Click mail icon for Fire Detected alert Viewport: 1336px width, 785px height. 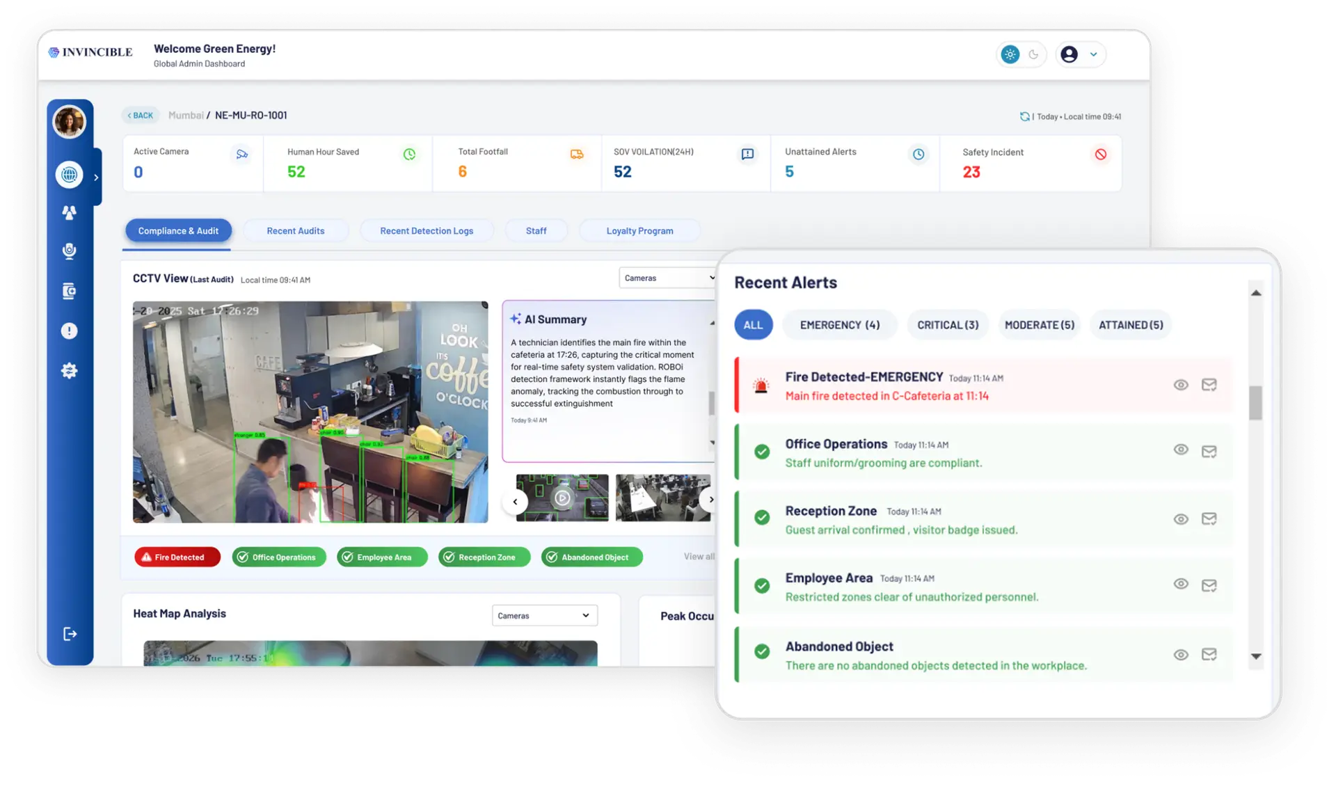[1209, 385]
